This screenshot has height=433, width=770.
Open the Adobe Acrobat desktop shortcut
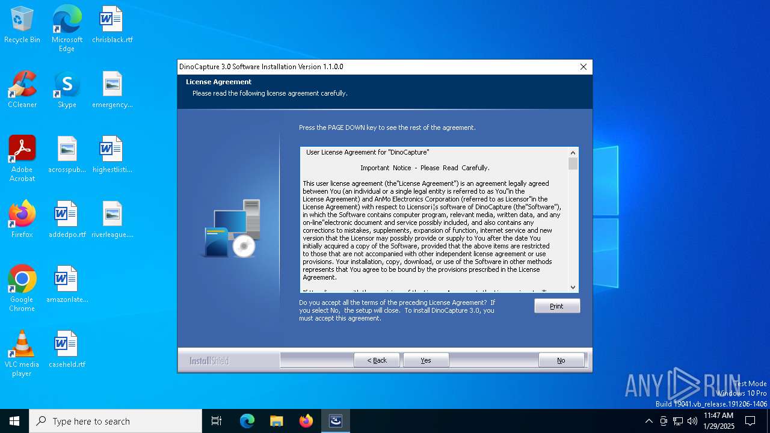(22, 159)
